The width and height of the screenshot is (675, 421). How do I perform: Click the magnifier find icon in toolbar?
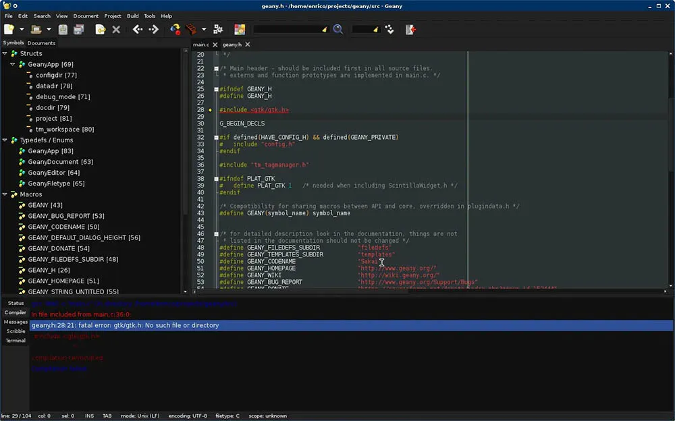(x=337, y=30)
